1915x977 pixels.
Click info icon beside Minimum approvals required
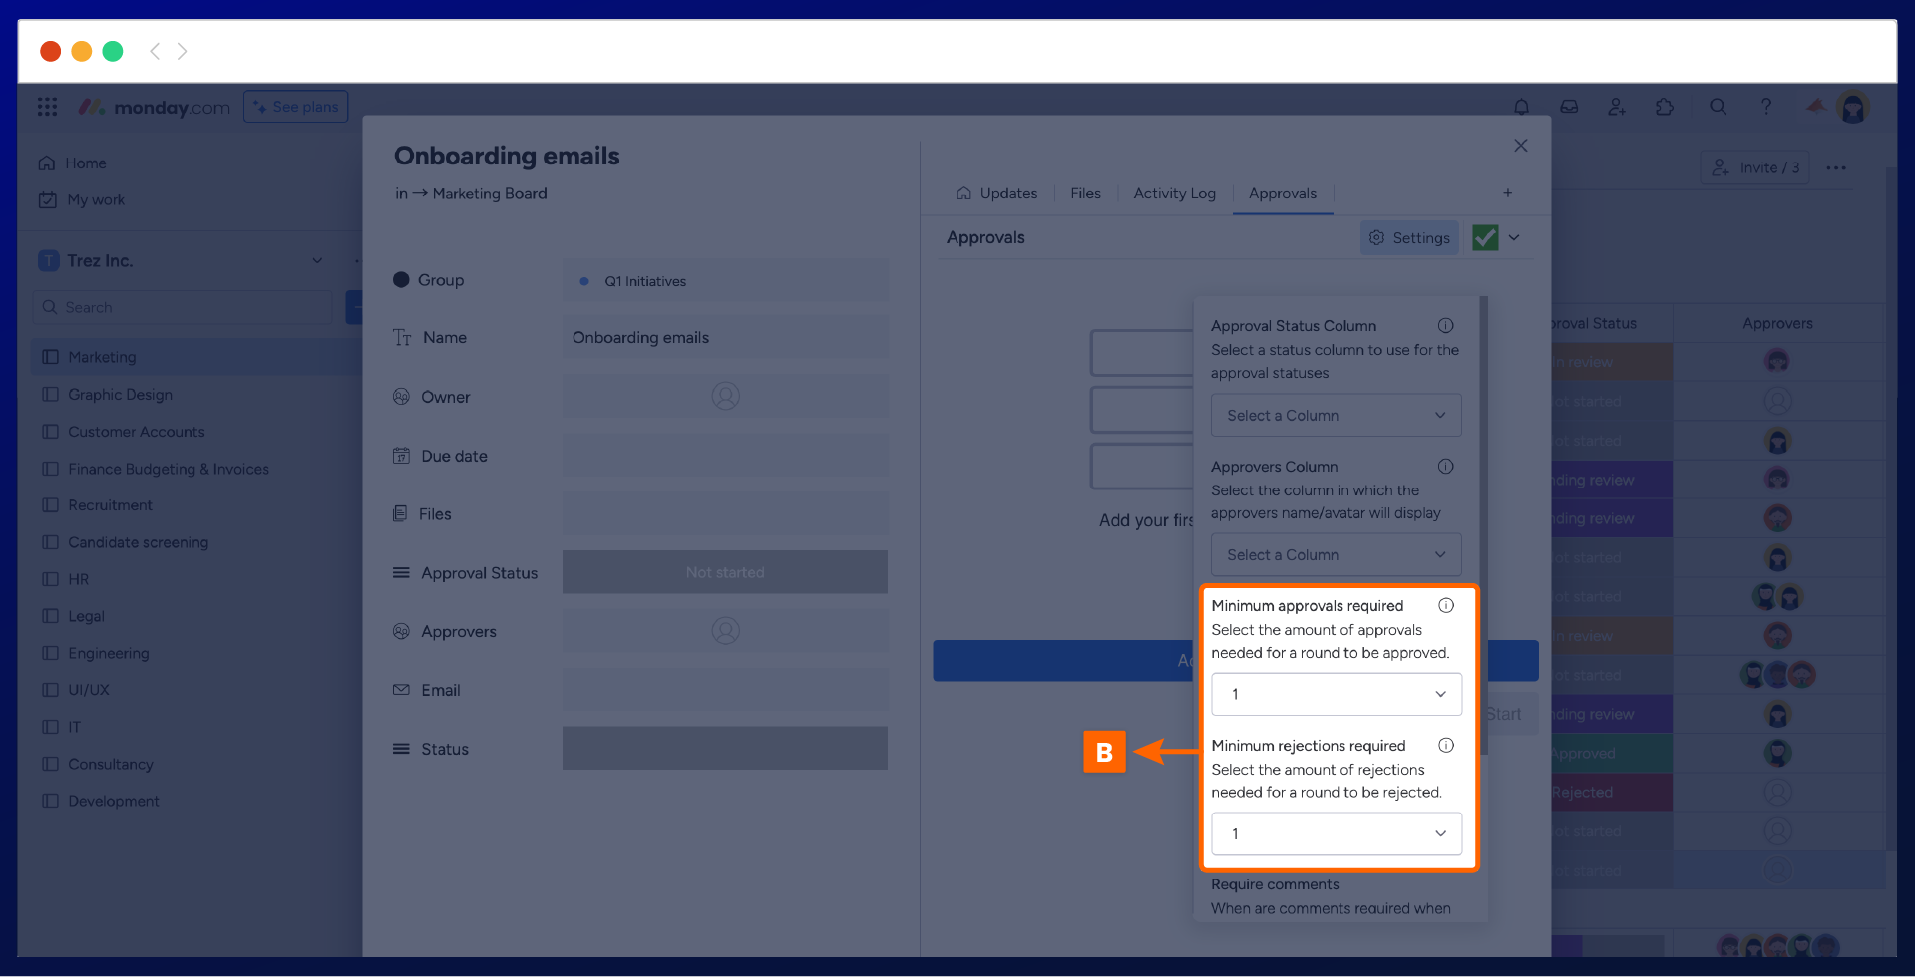1445,606
